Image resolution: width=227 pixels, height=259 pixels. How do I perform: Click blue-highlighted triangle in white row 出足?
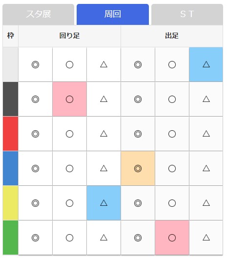pos(206,64)
